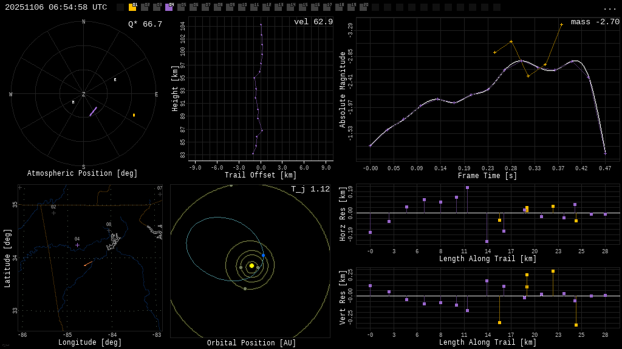
Task: Click the Orbital Position [AU] label
Action: (251, 343)
